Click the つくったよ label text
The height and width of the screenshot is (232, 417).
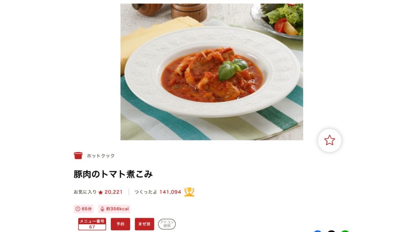tap(146, 192)
